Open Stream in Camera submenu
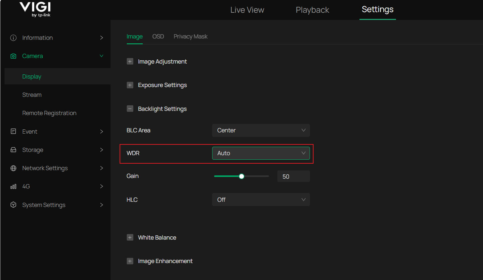This screenshot has height=280, width=483. [32, 95]
